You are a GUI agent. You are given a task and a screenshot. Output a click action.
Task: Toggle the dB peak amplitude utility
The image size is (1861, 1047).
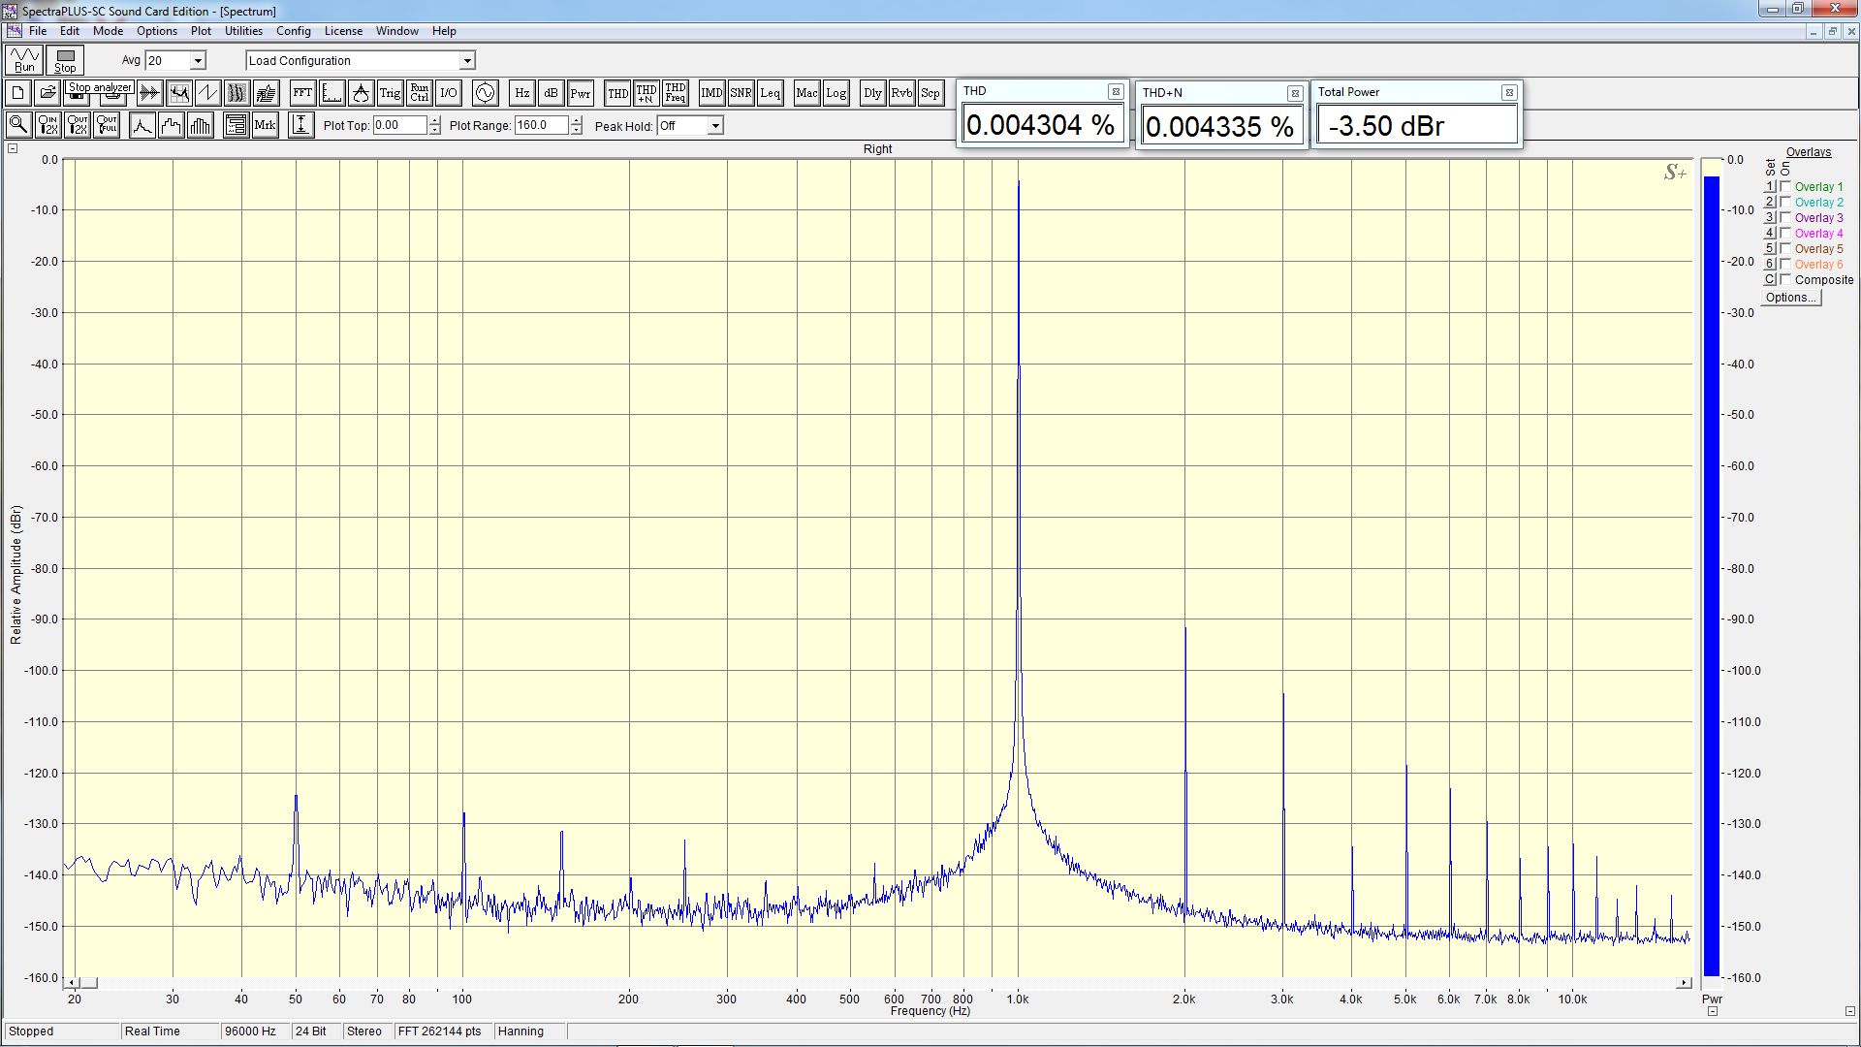(551, 93)
